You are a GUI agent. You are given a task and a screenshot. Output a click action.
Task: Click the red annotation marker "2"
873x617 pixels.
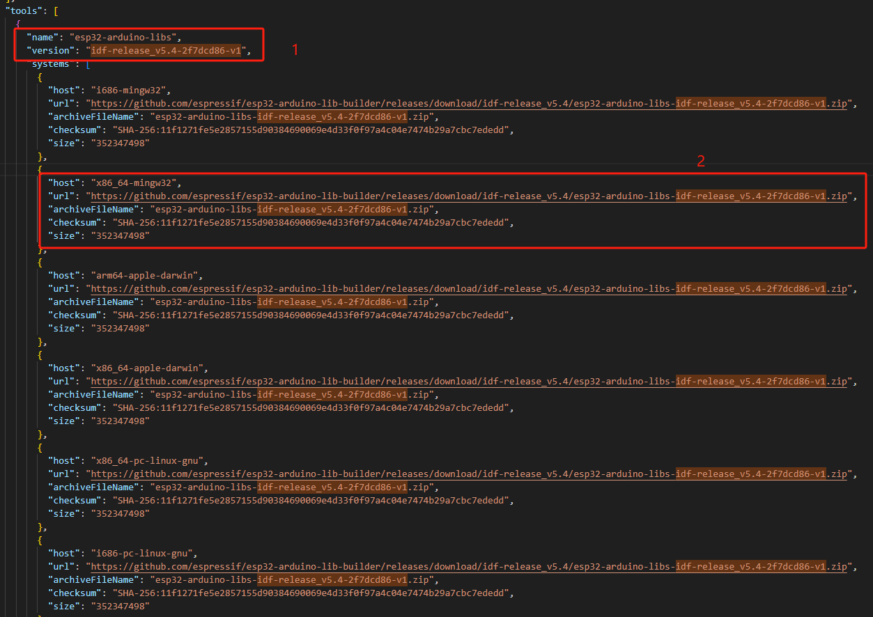point(701,161)
